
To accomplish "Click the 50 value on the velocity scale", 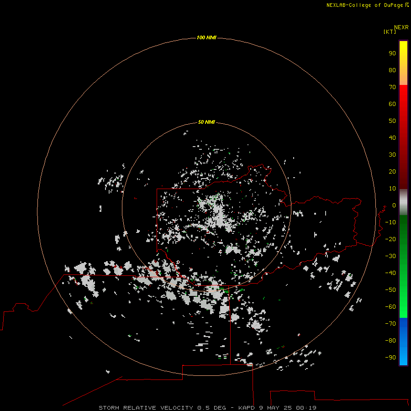I will point(392,121).
